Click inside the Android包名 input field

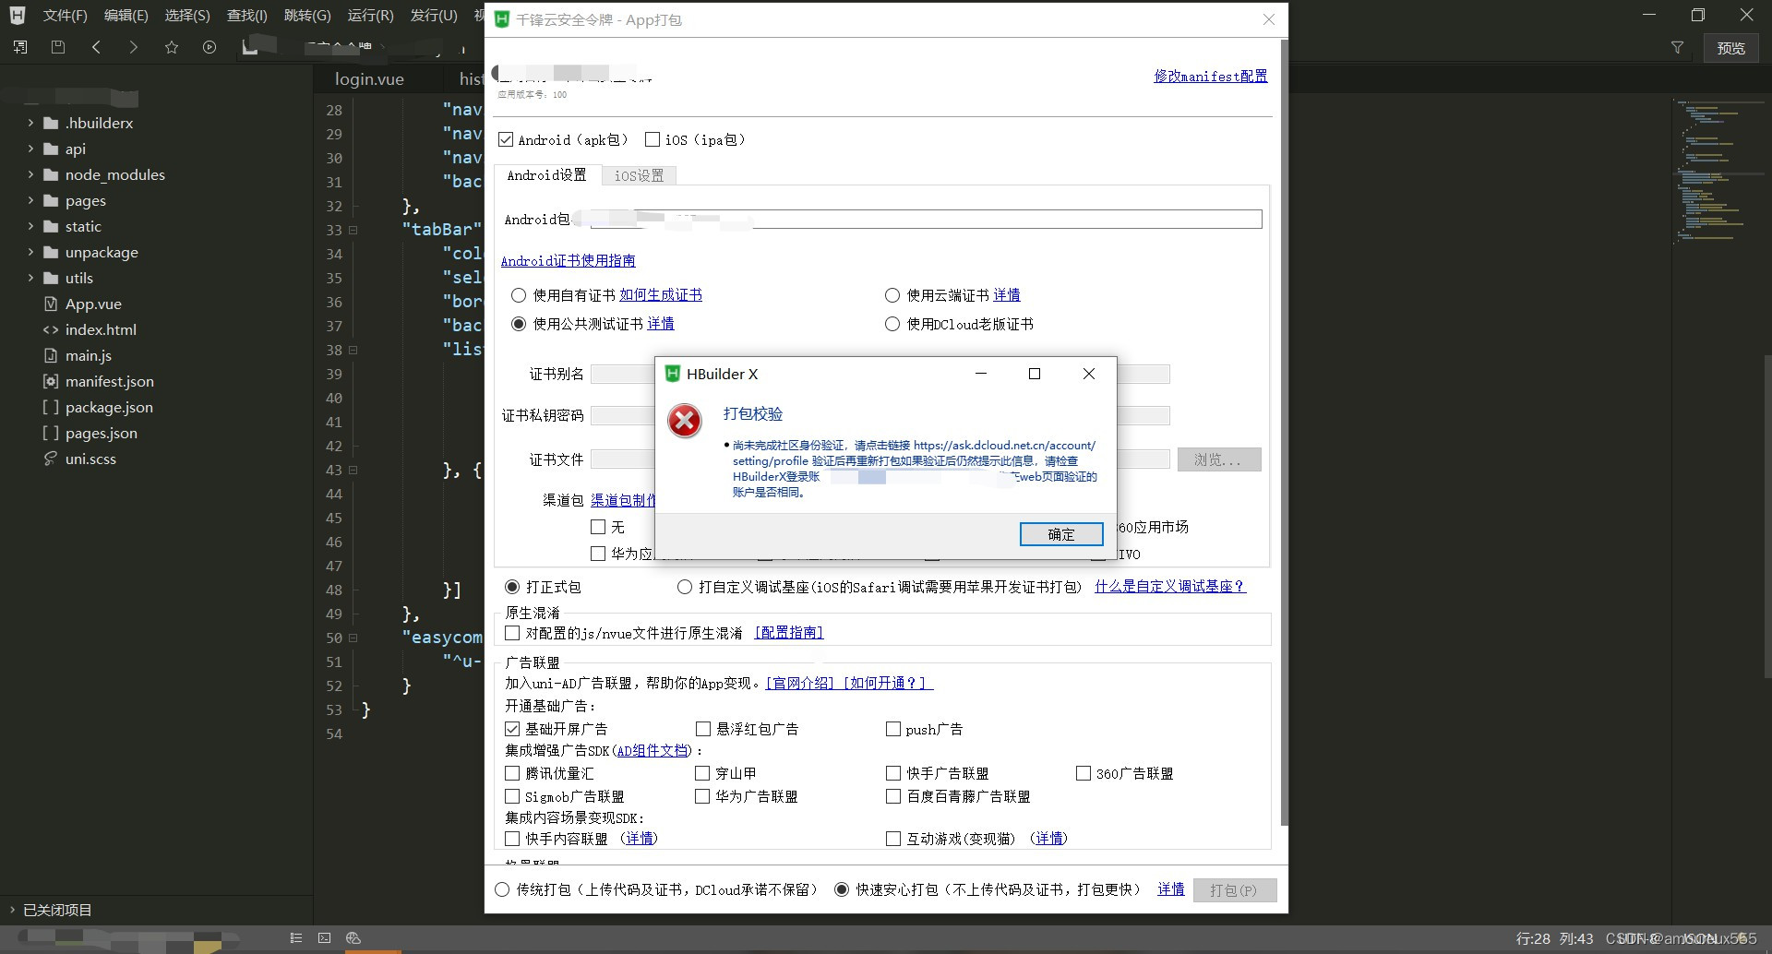point(923,219)
